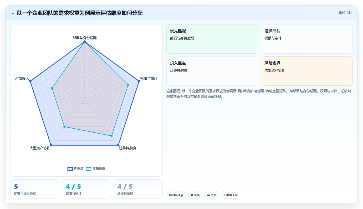Click the 路径雷达 label in header
The height and width of the screenshot is (209, 363).
point(345,13)
